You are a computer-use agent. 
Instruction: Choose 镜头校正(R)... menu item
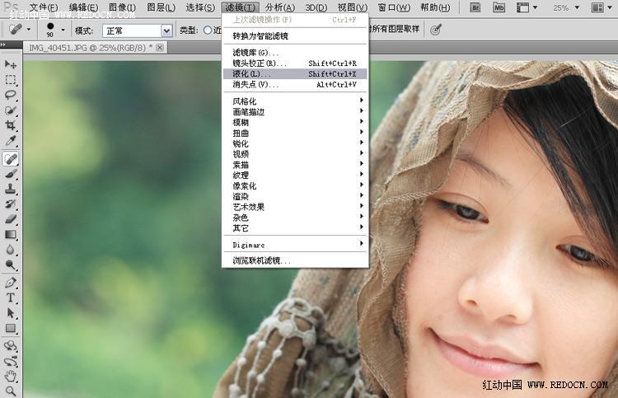coord(296,63)
